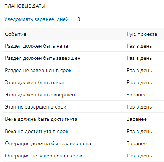Click the 'ПЛАНОВЫЕ ДАТЫ' section heading

pyautogui.click(x=25, y=6)
